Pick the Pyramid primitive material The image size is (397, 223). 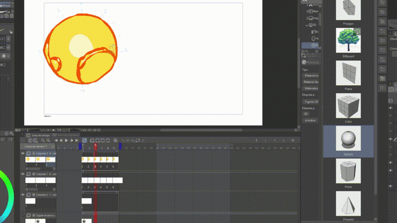tap(348, 204)
